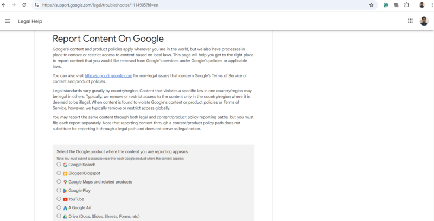Image resolution: width=434 pixels, height=221 pixels.
Task: Open the Google account avatar in page header
Action: [x=424, y=21]
